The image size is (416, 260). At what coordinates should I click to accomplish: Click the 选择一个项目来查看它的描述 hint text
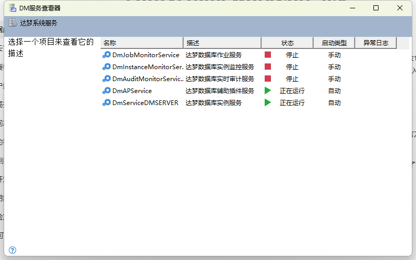coord(50,47)
